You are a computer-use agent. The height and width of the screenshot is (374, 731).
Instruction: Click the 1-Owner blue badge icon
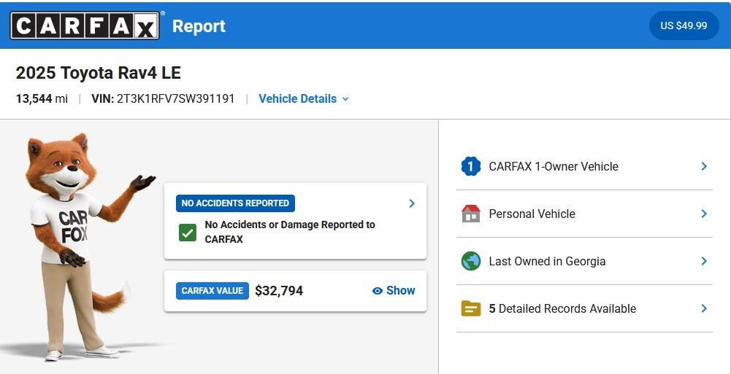pyautogui.click(x=471, y=166)
